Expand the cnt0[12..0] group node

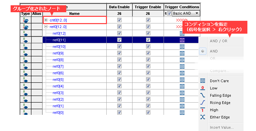click(x=46, y=20)
